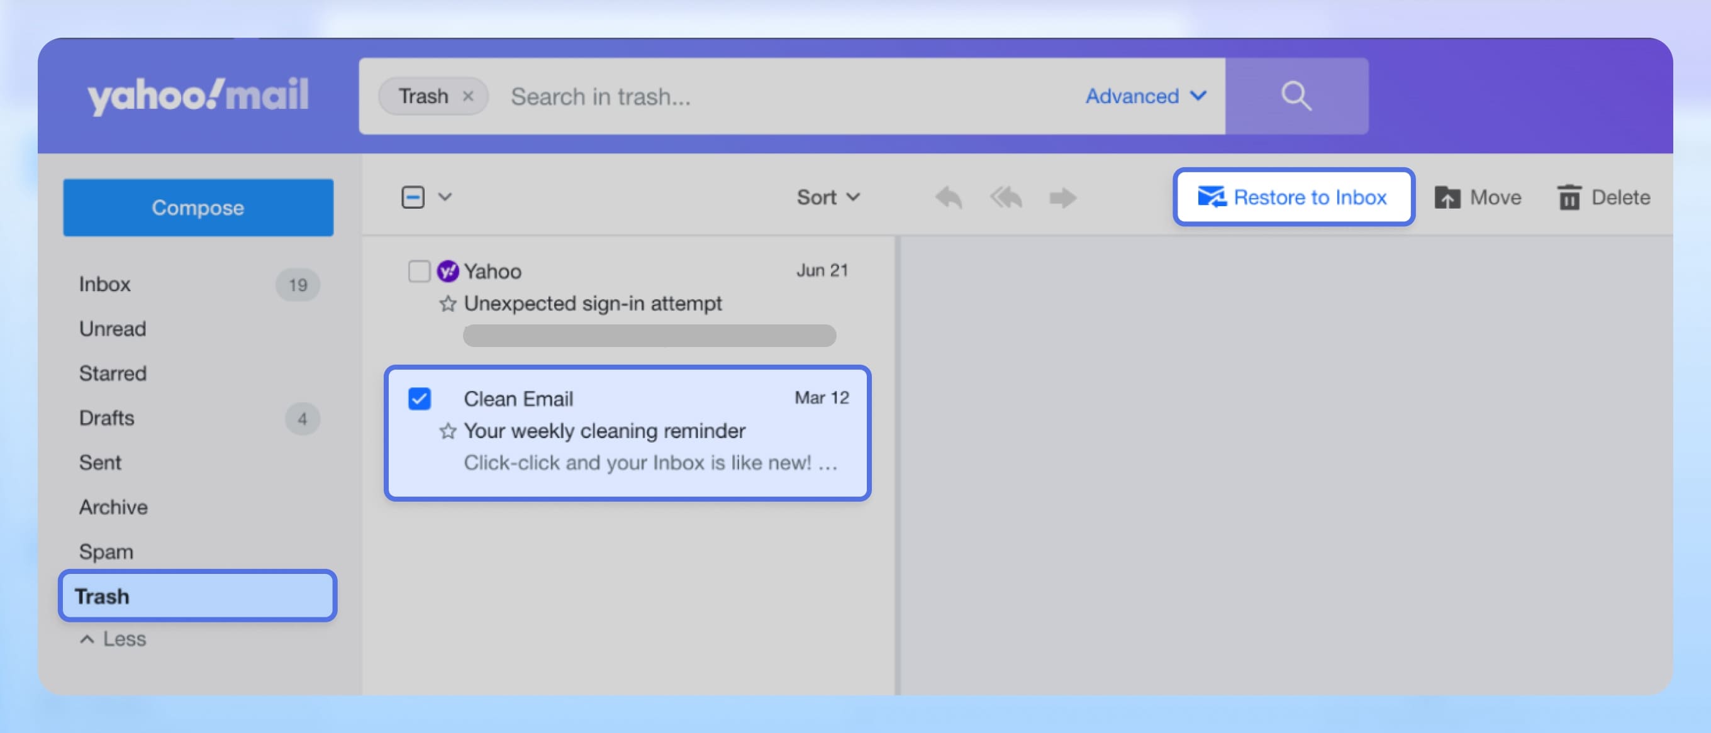Select the Trash folder item
This screenshot has height=733, width=1711.
pos(196,595)
